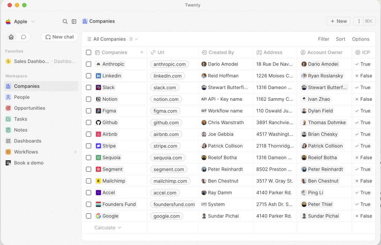Image resolution: width=381 pixels, height=245 pixels.
Task: Open the foundersfund.com url chip
Action: (x=173, y=204)
